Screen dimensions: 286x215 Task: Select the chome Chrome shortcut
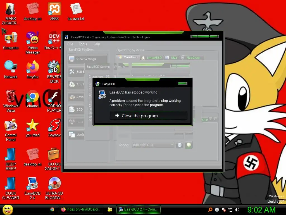32,99
